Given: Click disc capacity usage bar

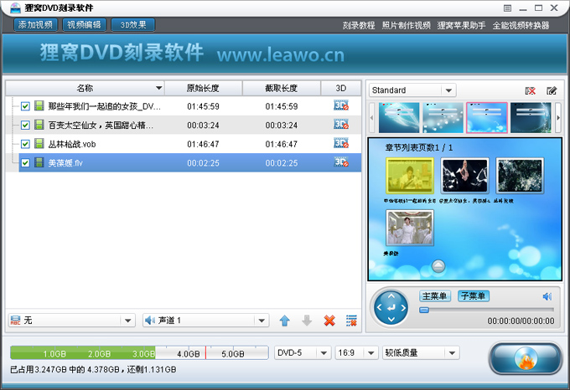Looking at the screenshot, I should click(x=139, y=352).
